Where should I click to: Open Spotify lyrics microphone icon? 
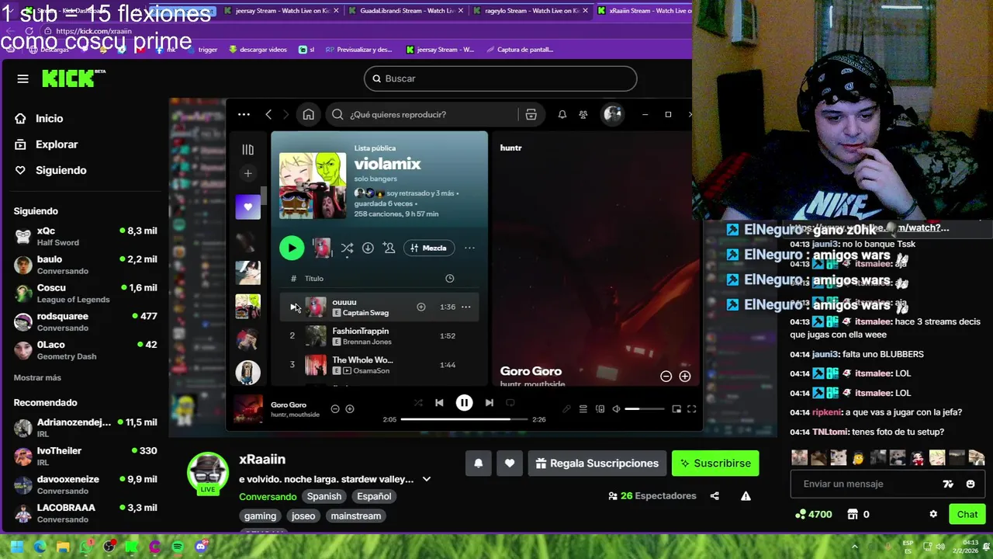566,409
